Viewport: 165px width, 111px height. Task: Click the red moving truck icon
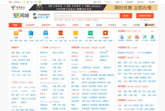tap(137, 37)
